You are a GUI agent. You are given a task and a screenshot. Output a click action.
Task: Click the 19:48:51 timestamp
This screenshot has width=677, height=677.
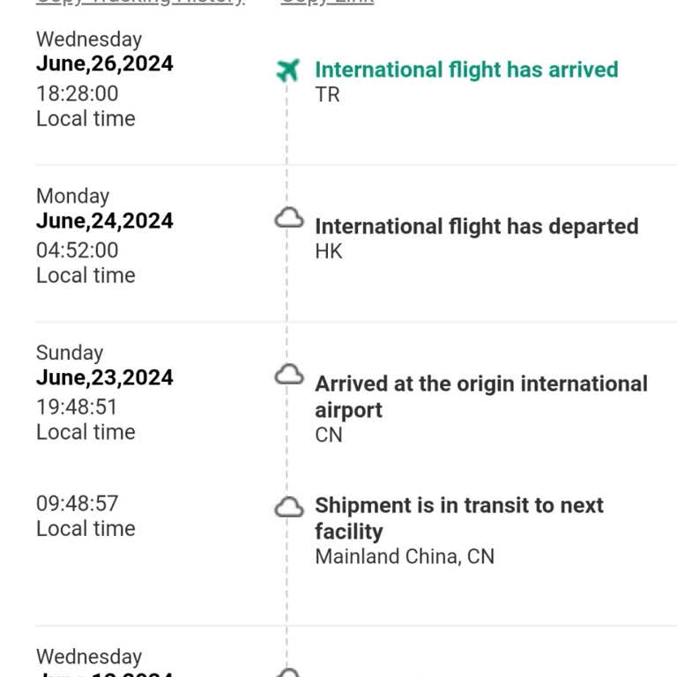[x=77, y=407]
